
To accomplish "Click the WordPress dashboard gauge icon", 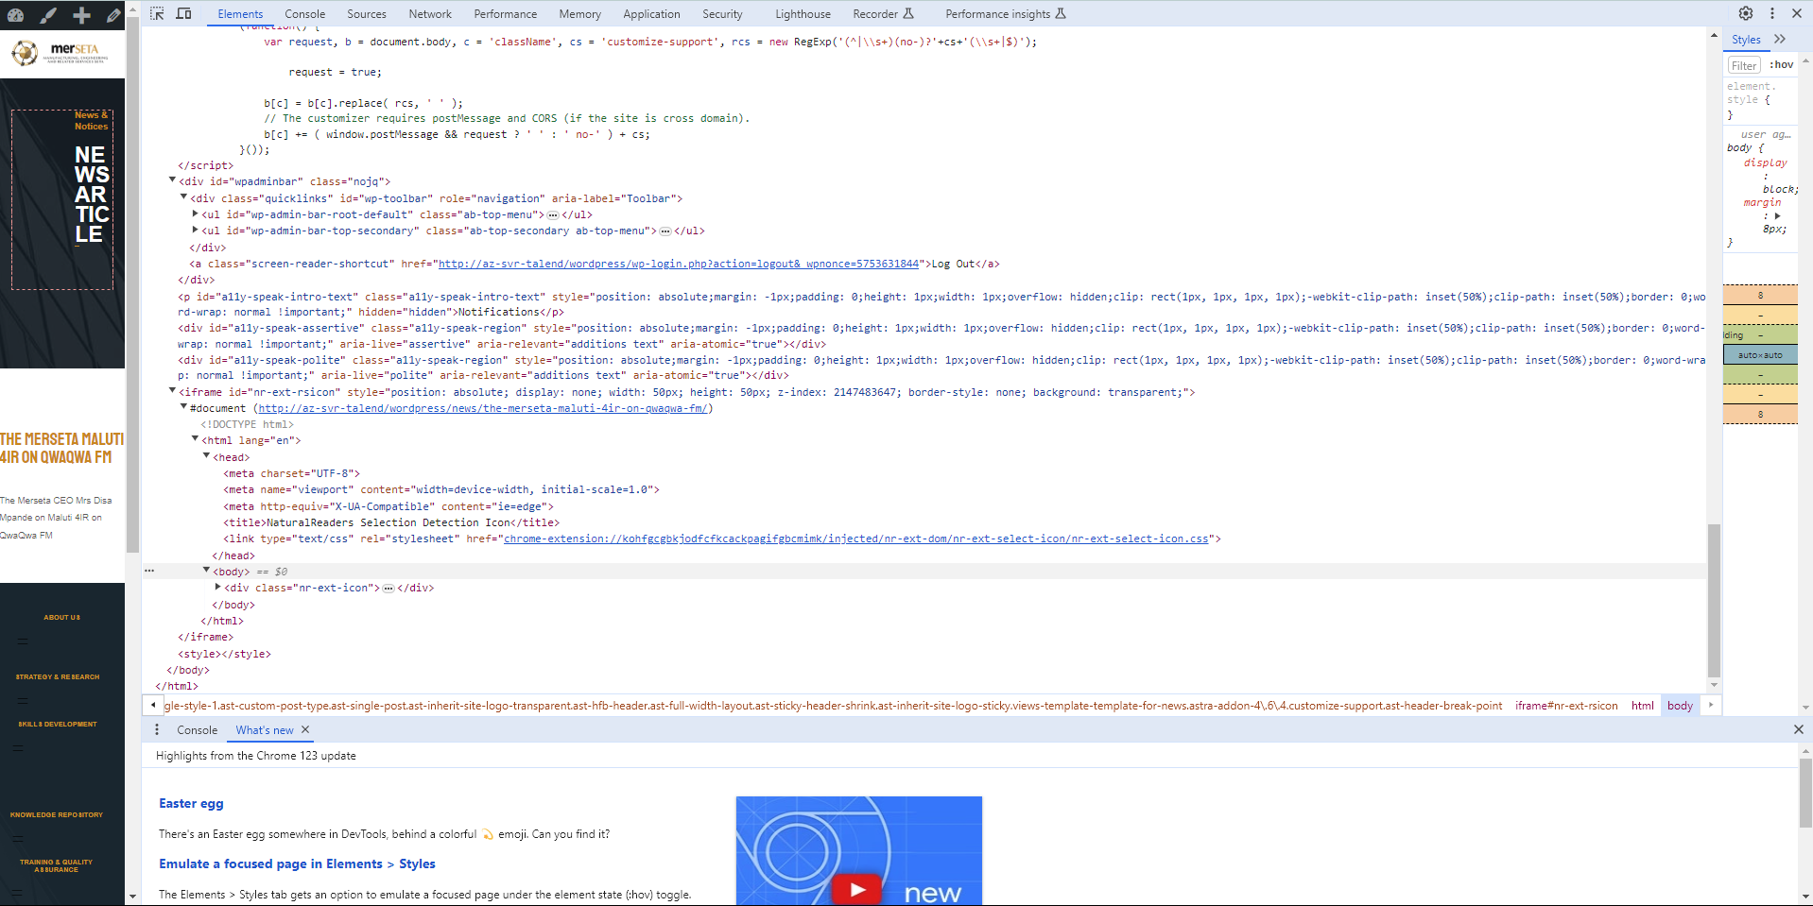I will pos(15,15).
